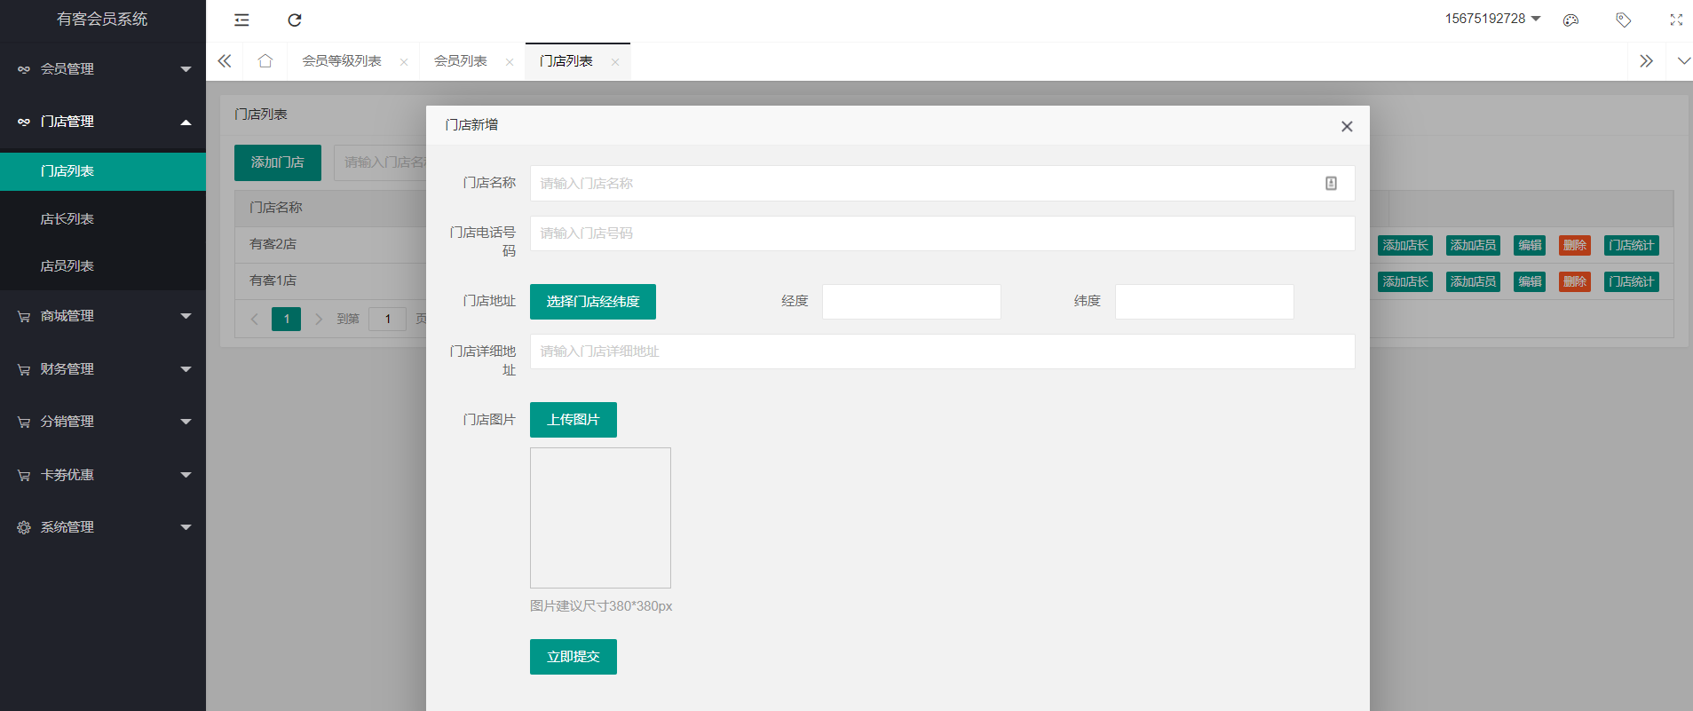Click 财务管理 cart icon

24,370
